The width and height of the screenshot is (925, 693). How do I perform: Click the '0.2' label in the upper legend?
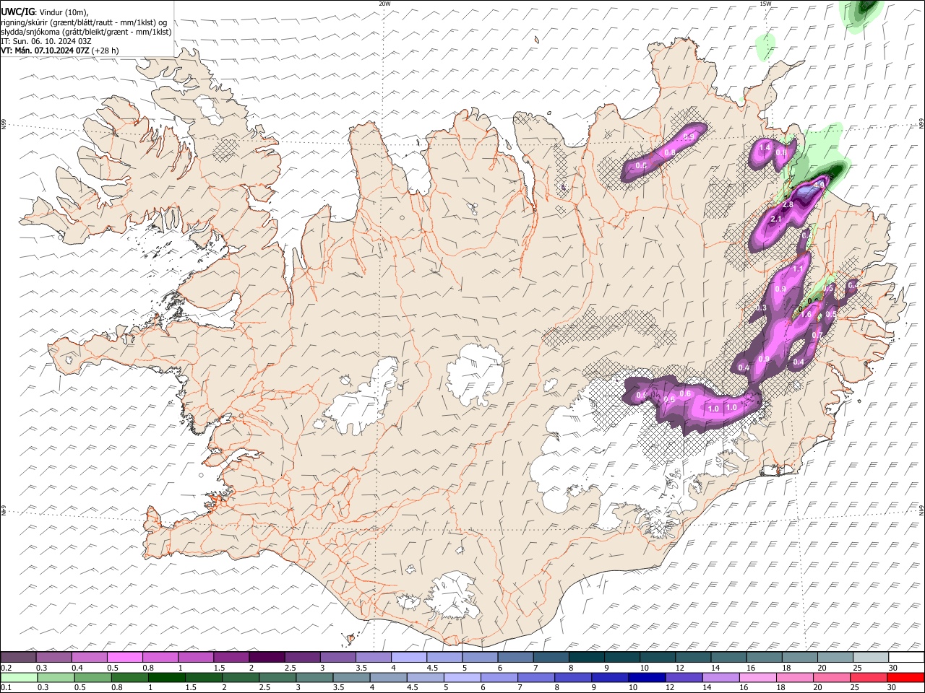[6, 668]
